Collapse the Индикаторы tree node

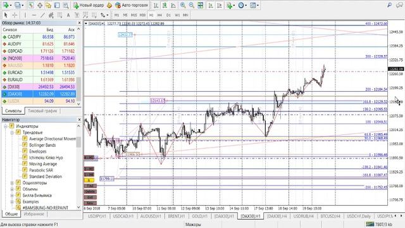[5, 126]
